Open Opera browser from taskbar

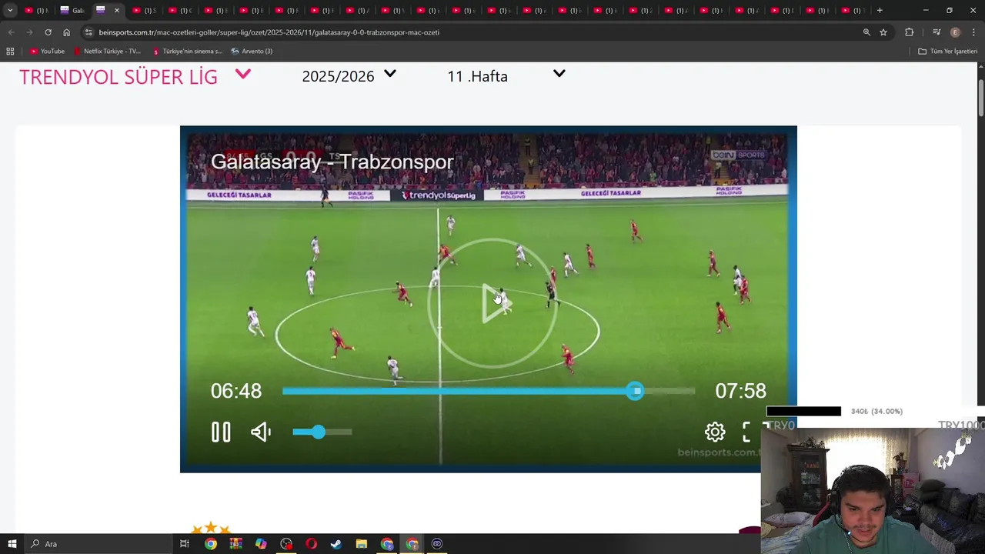pos(311,544)
